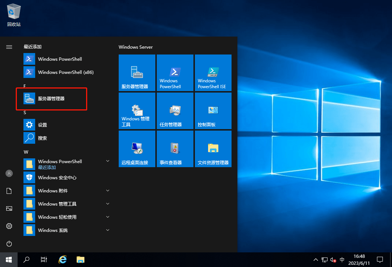Screen dimensions: 392x267
Task: Open Pictures icon in Start sidebar
Action: pos(9,208)
